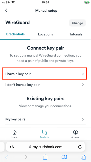Open the Account profile icon
91x162 pixels.
pos(76,132)
